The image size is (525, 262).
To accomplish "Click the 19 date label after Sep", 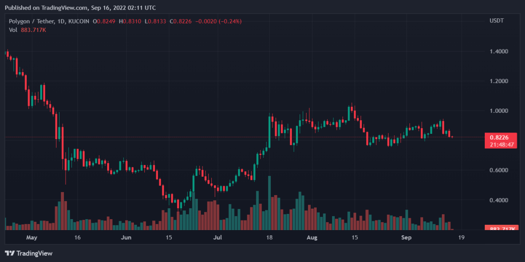I will tap(461, 238).
